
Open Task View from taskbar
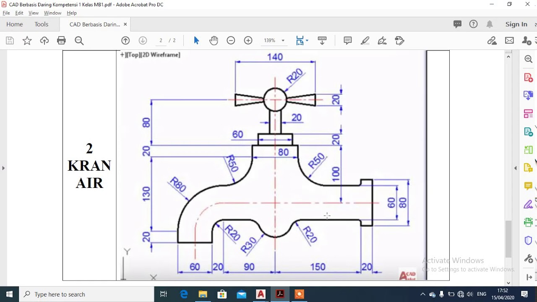coord(164,294)
